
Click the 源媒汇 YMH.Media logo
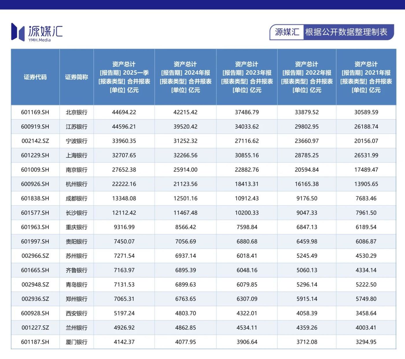click(x=37, y=32)
